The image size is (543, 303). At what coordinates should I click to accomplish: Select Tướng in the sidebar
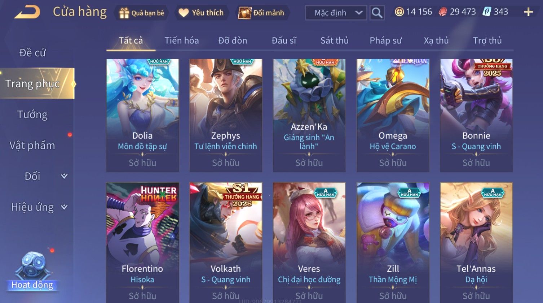(x=32, y=114)
